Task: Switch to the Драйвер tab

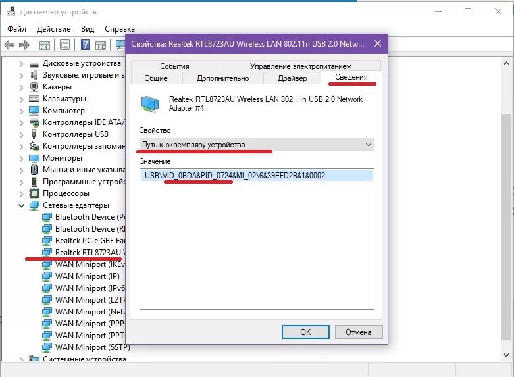Action: [x=292, y=78]
